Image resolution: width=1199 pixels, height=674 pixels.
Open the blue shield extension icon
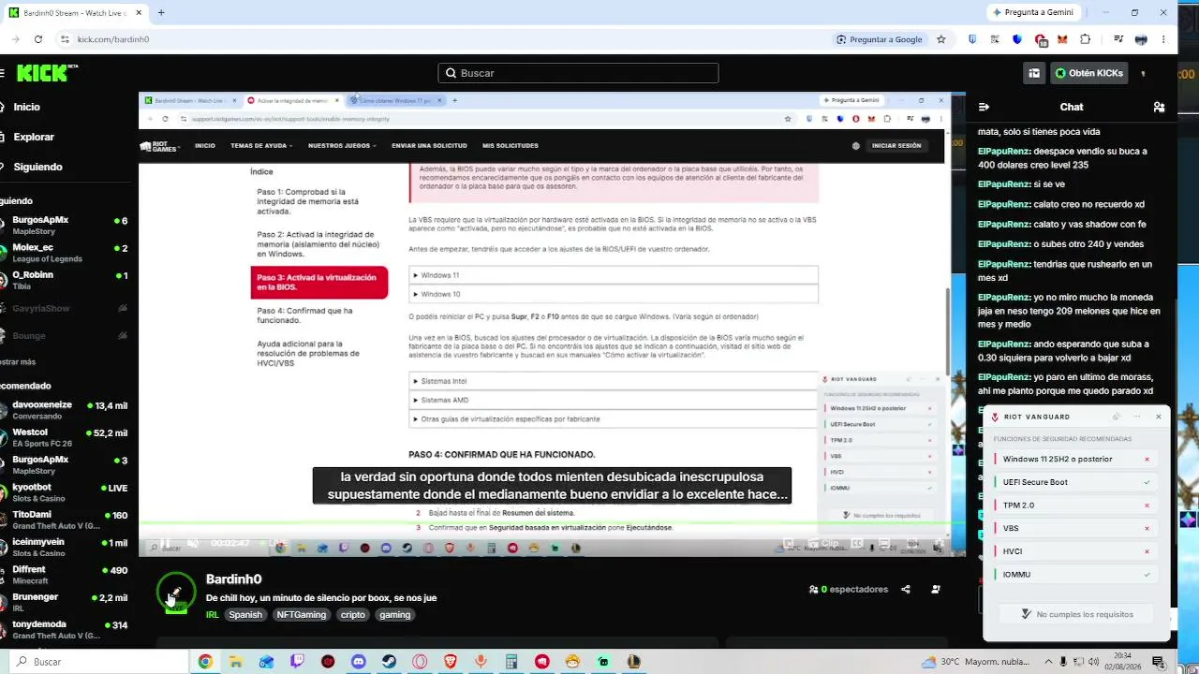(x=1017, y=39)
